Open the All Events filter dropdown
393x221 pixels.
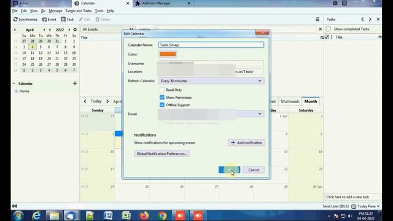point(108,29)
